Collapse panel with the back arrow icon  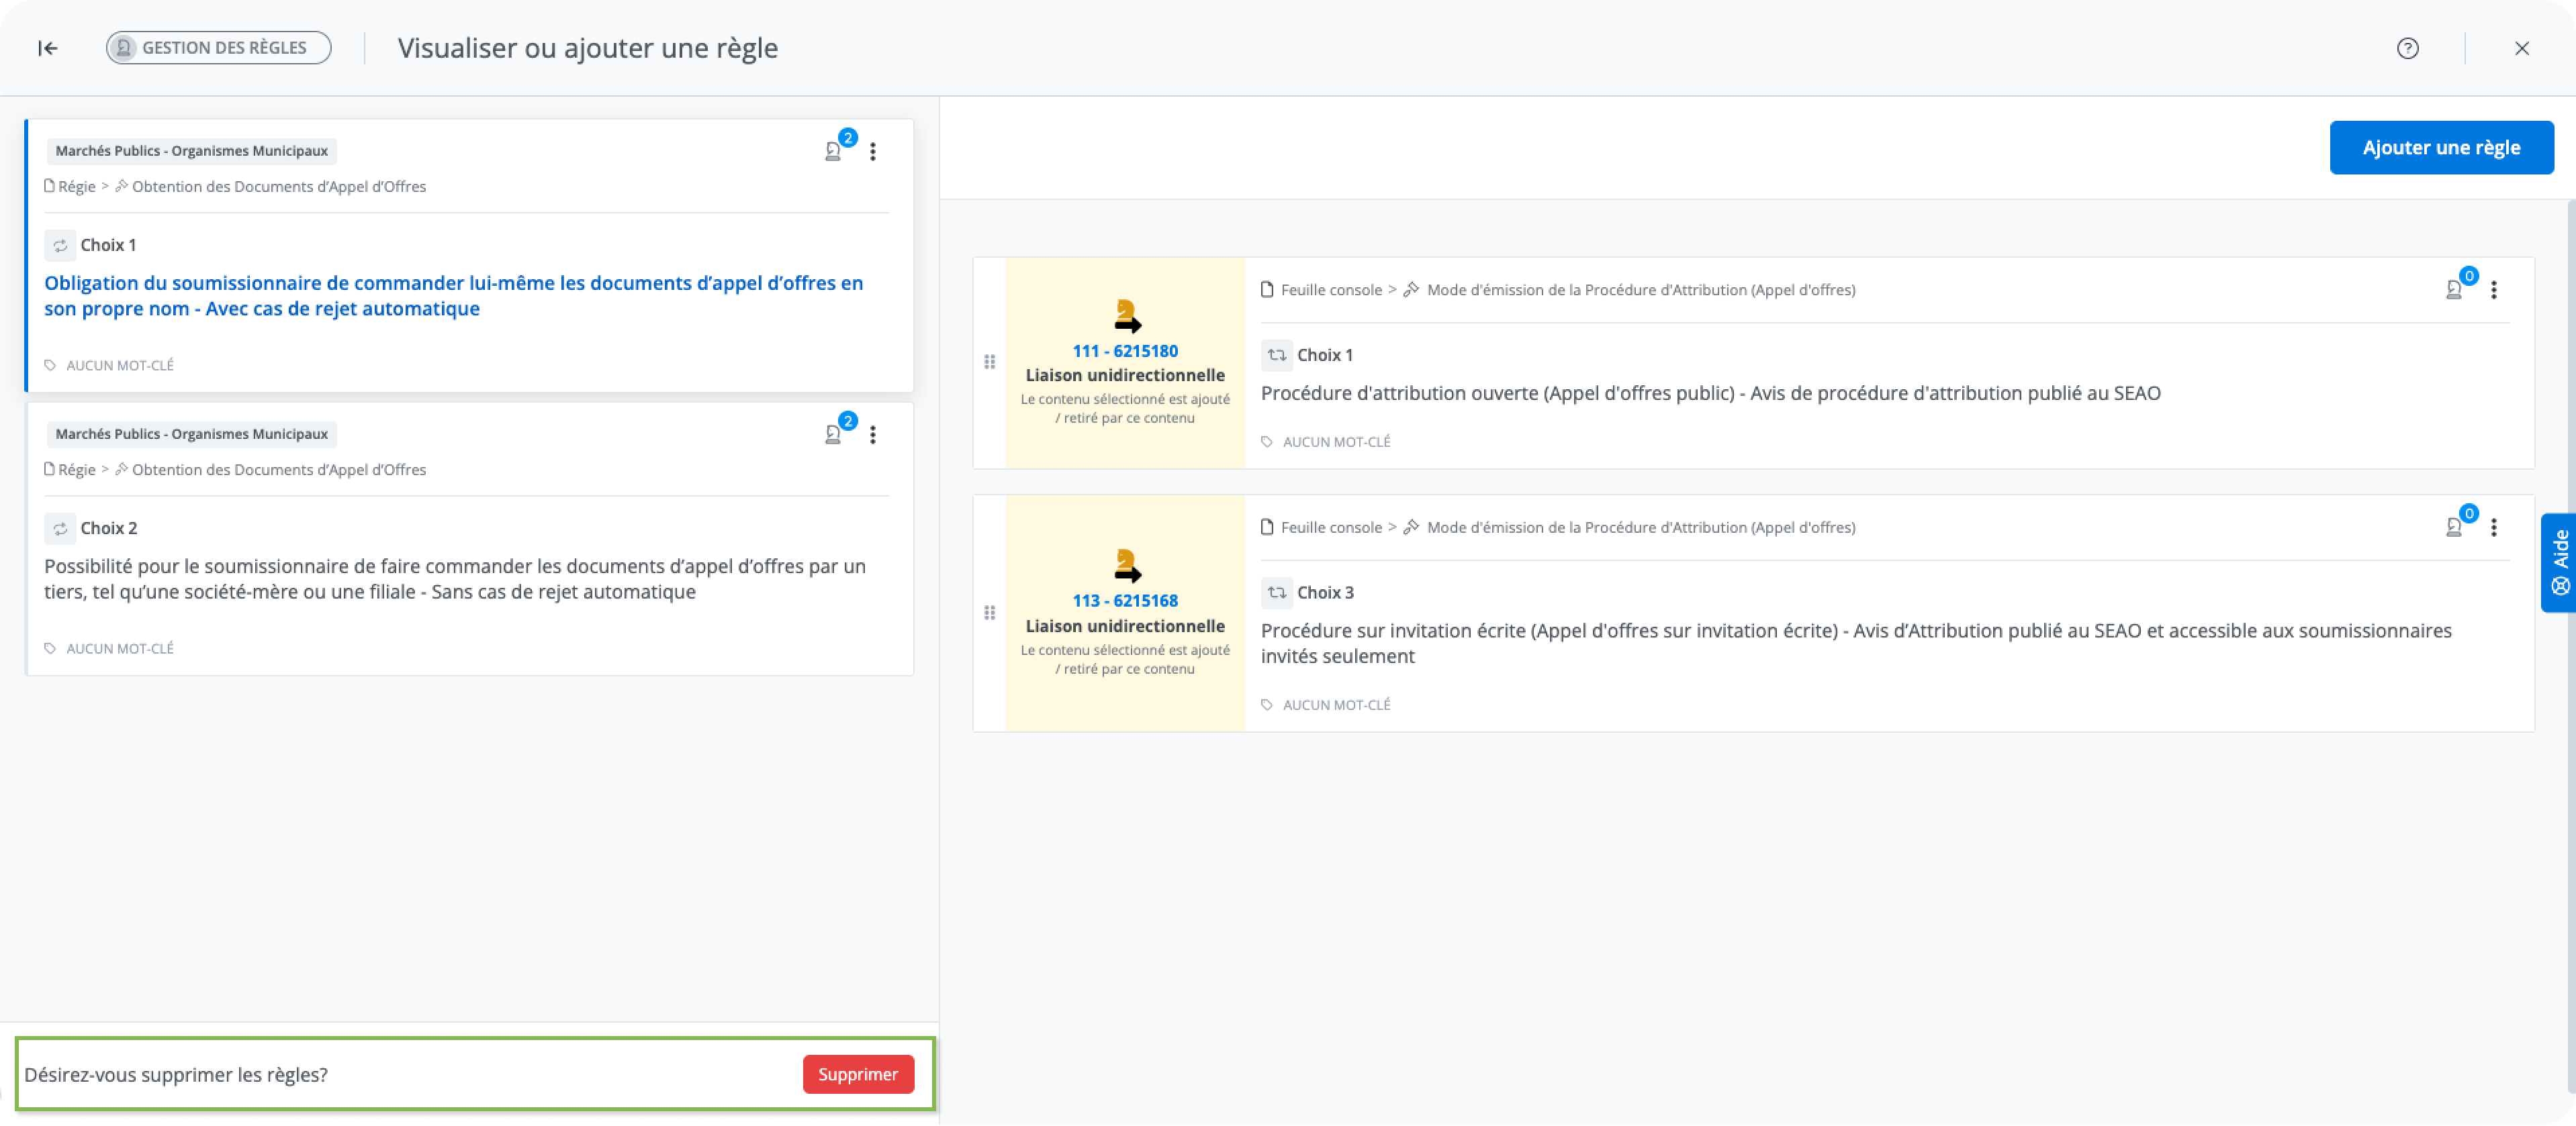pyautogui.click(x=47, y=48)
